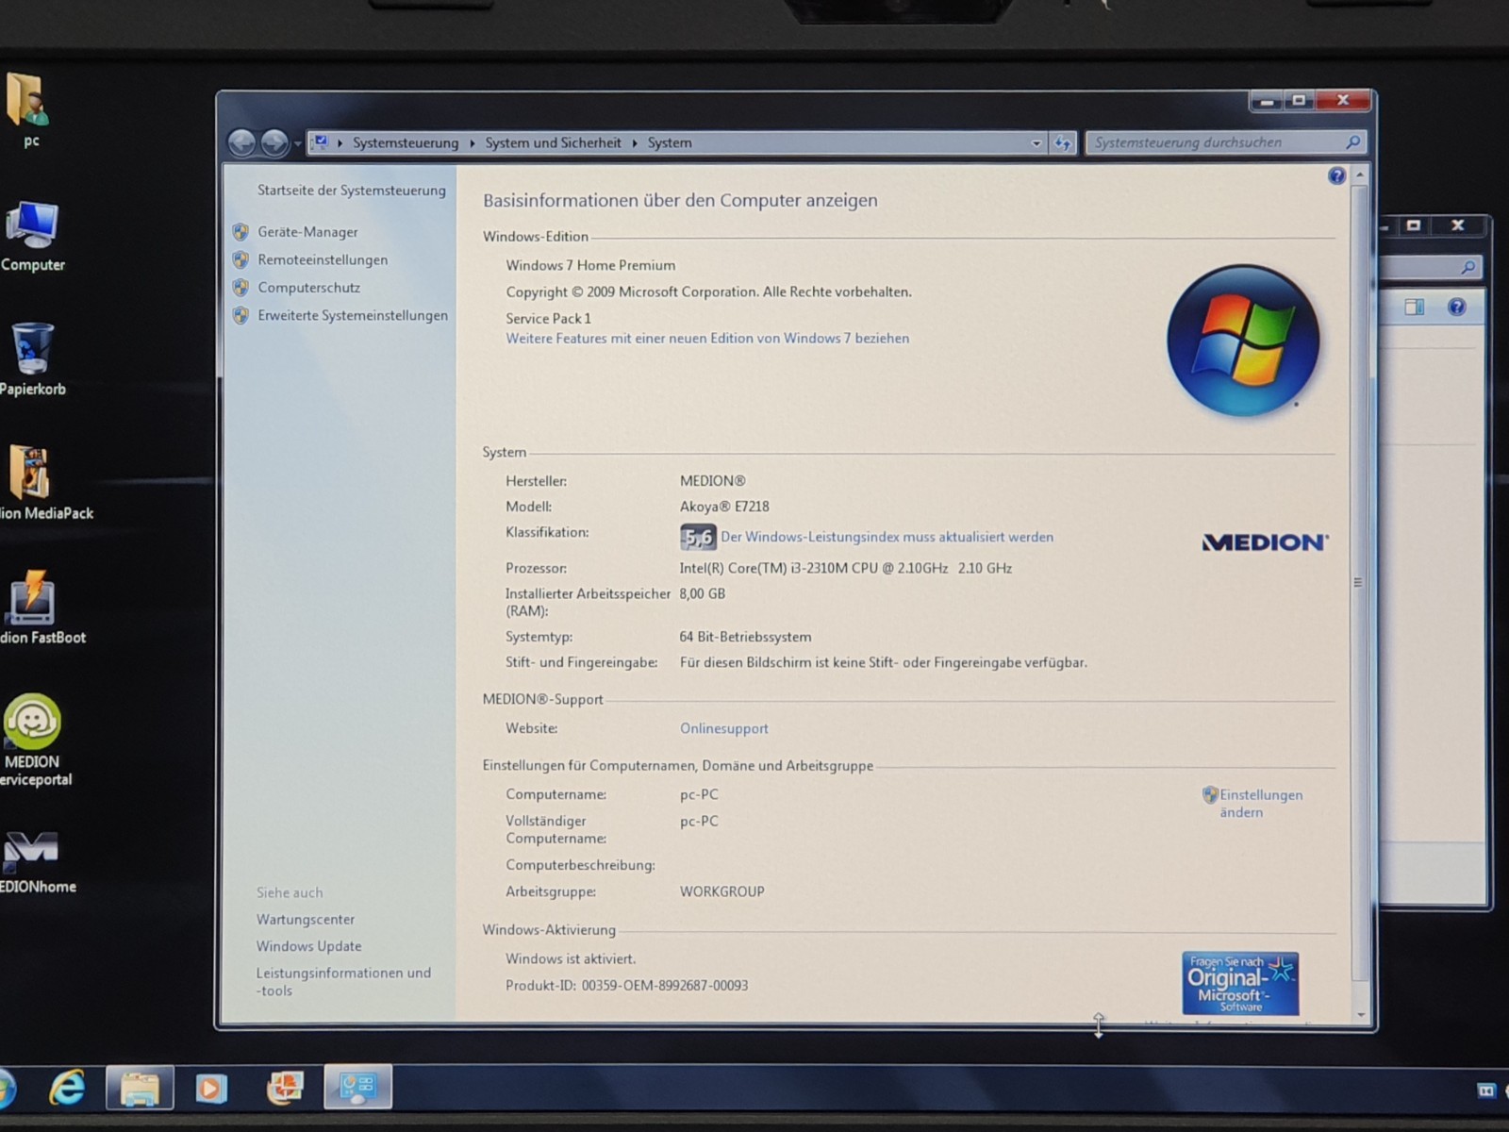Click the 8,00 GB RAM value
1509x1132 pixels.
point(702,593)
